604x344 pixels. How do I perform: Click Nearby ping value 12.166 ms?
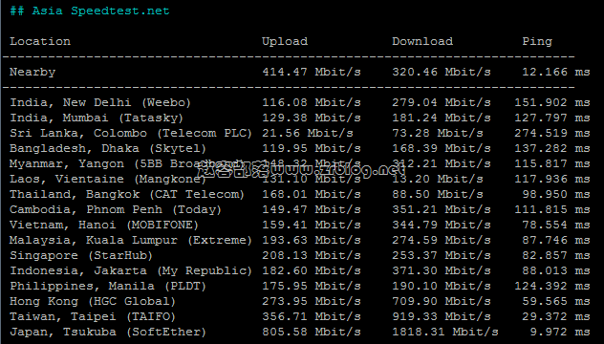click(556, 72)
